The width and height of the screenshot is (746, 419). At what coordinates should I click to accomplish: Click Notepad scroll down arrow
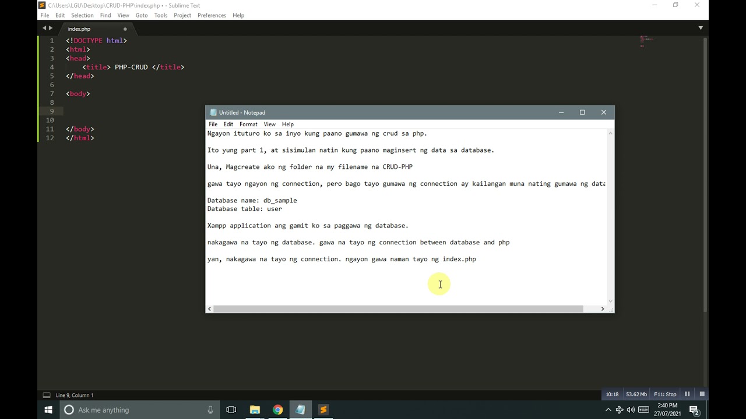click(x=610, y=301)
